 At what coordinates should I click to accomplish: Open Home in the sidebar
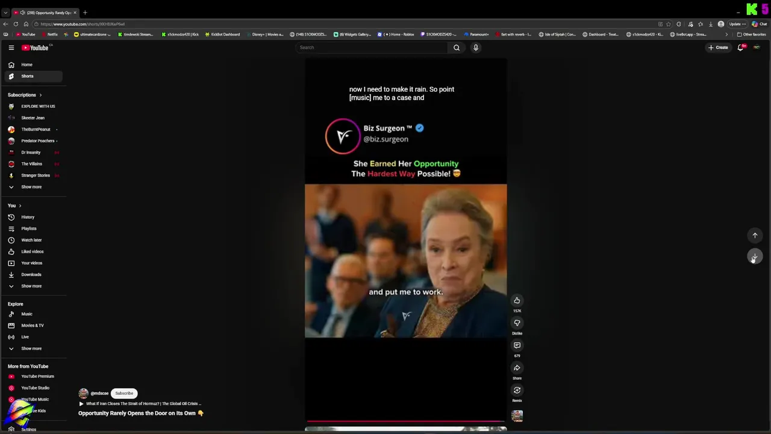tap(33, 64)
